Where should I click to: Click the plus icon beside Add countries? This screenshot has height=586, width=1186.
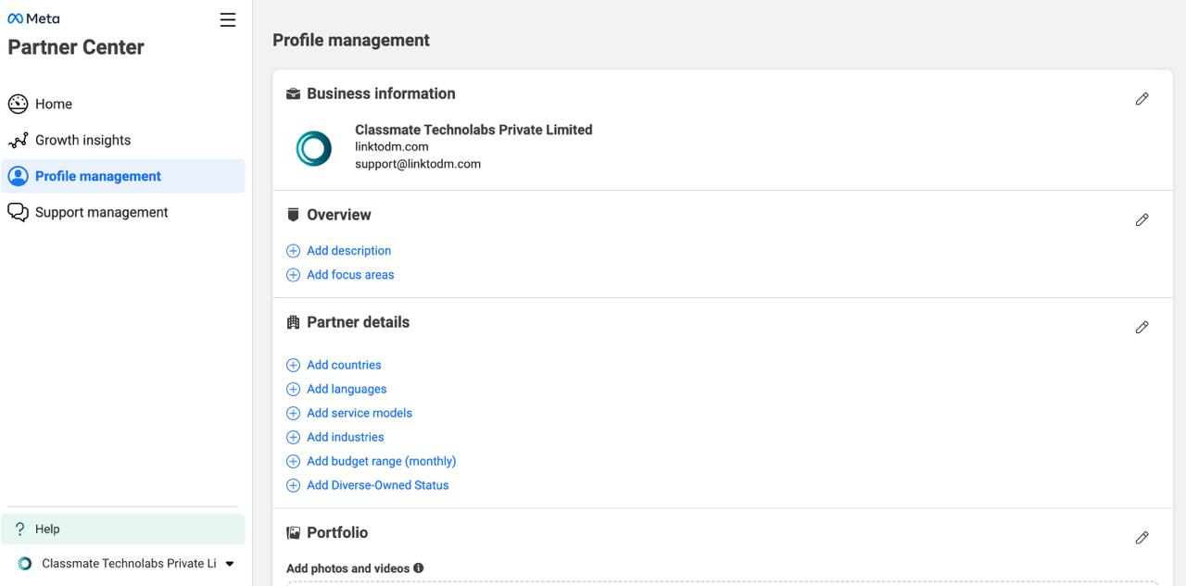pyautogui.click(x=293, y=365)
